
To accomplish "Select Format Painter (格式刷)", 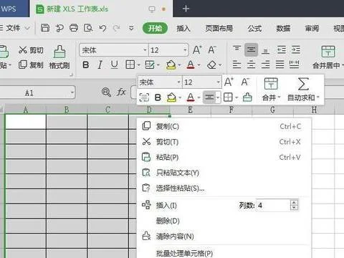I will tap(59, 57).
